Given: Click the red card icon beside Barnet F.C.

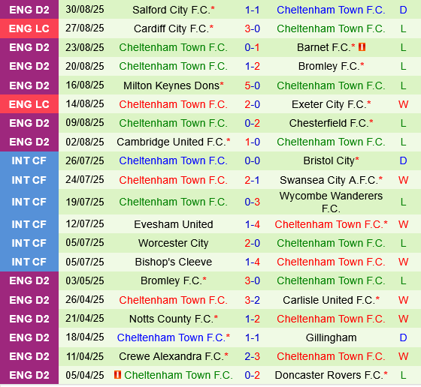Looking at the screenshot, I should click(362, 47).
